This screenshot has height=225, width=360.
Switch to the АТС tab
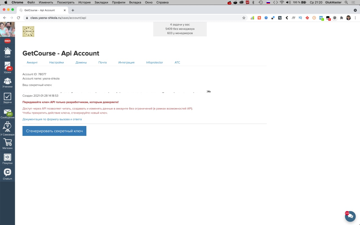[177, 62]
